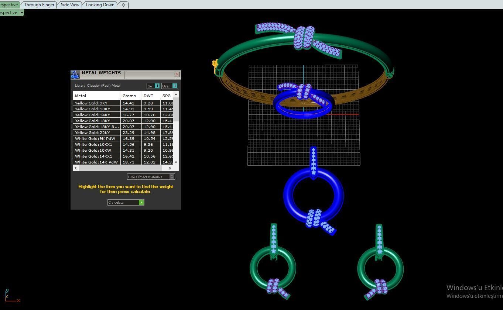Select the White Gold:10KW row
This screenshot has width=503, height=310.
[x=123, y=150]
